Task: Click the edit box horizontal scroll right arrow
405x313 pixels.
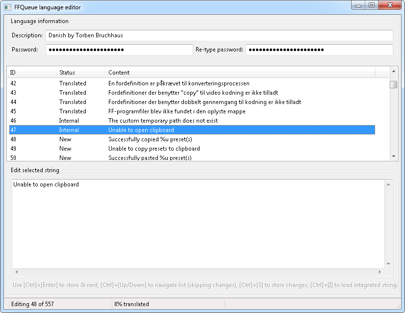Action: pyautogui.click(x=380, y=272)
